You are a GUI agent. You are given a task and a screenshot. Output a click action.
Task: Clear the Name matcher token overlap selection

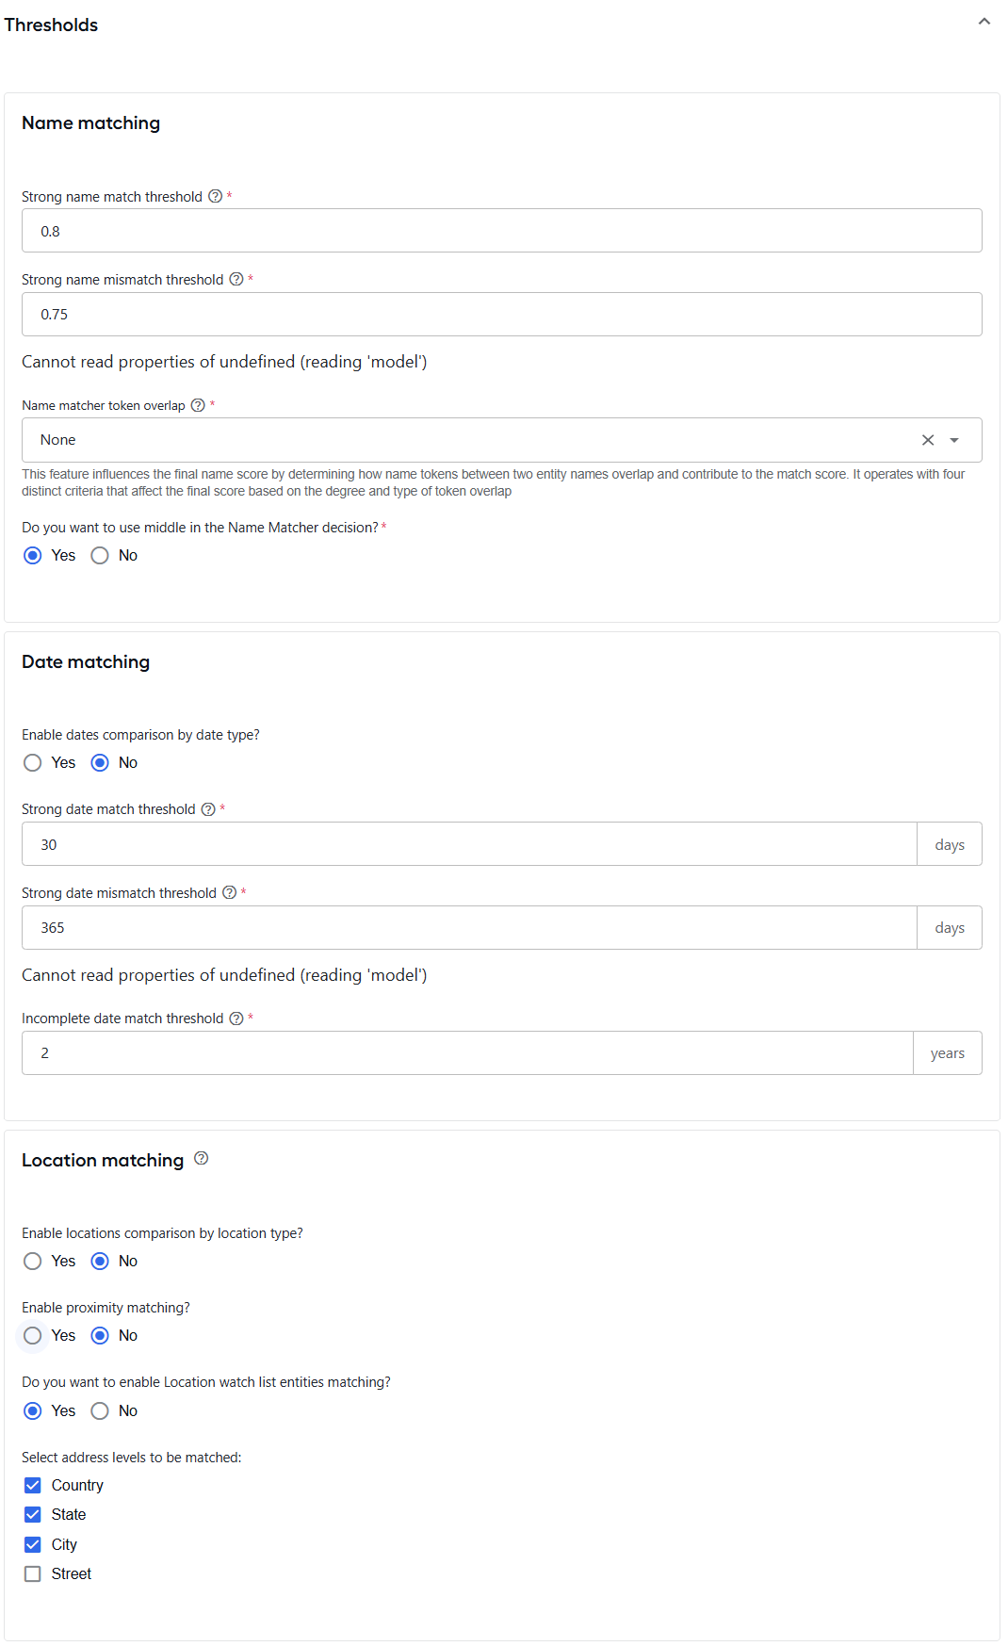point(928,440)
